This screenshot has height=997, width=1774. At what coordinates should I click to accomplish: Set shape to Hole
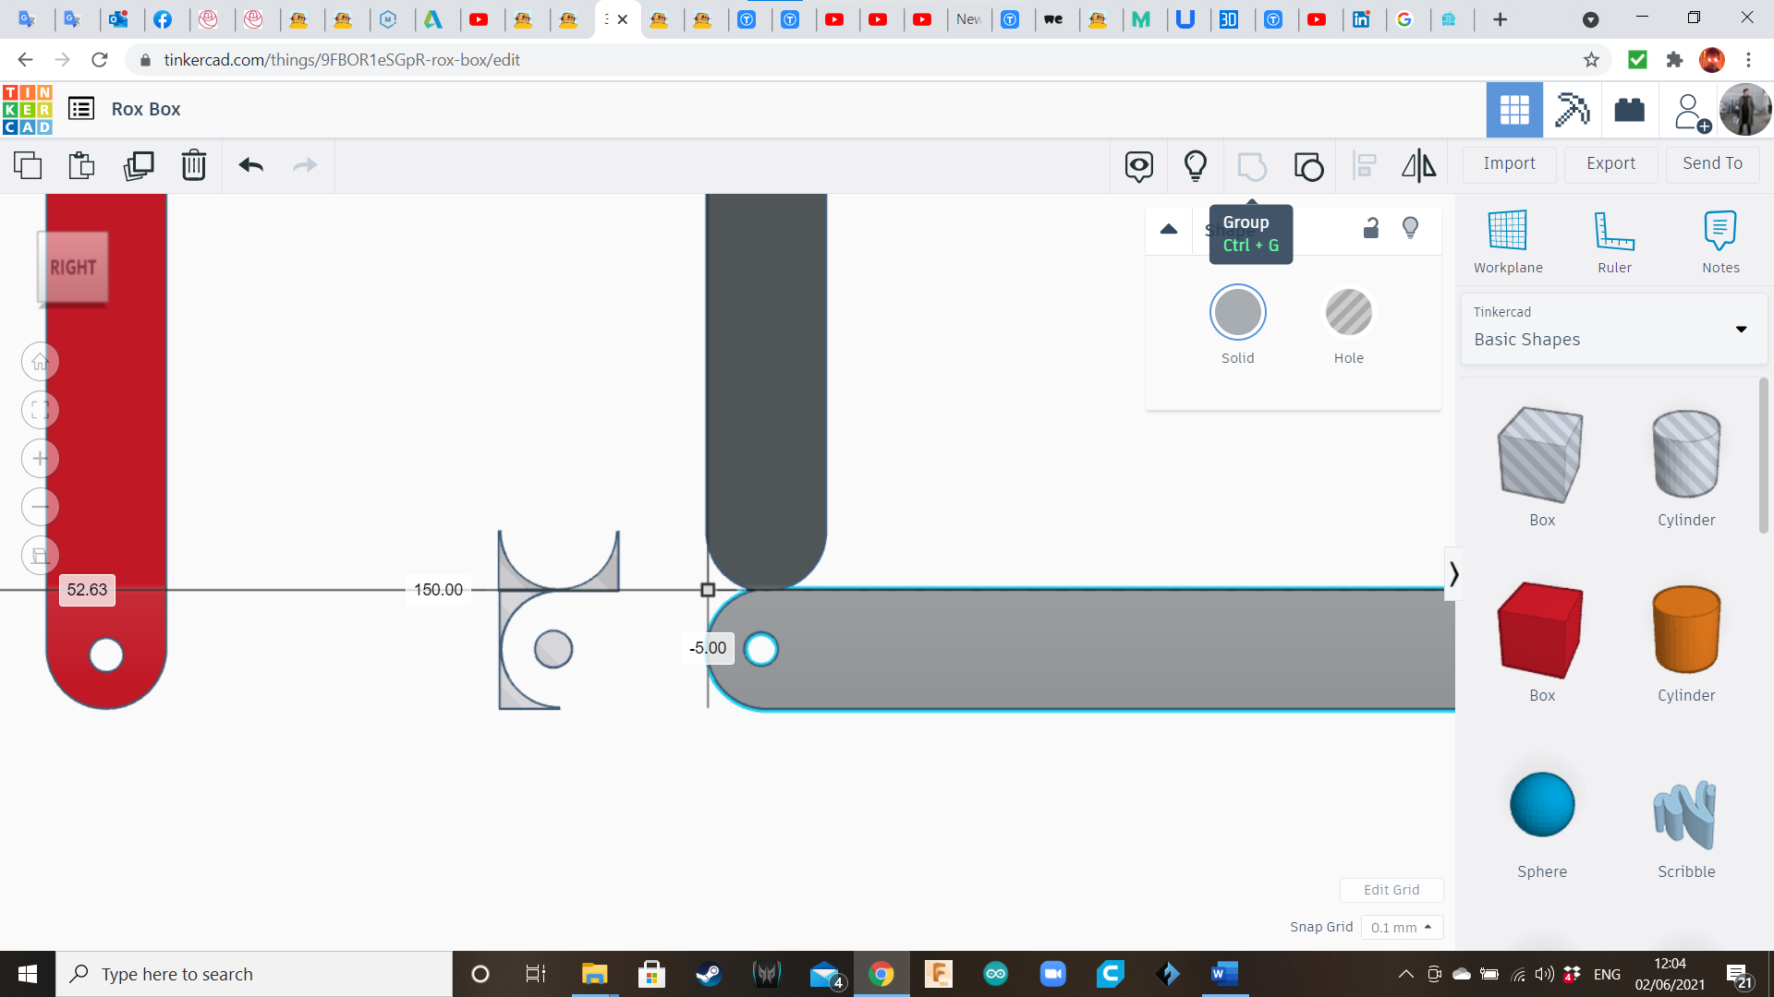click(x=1348, y=313)
